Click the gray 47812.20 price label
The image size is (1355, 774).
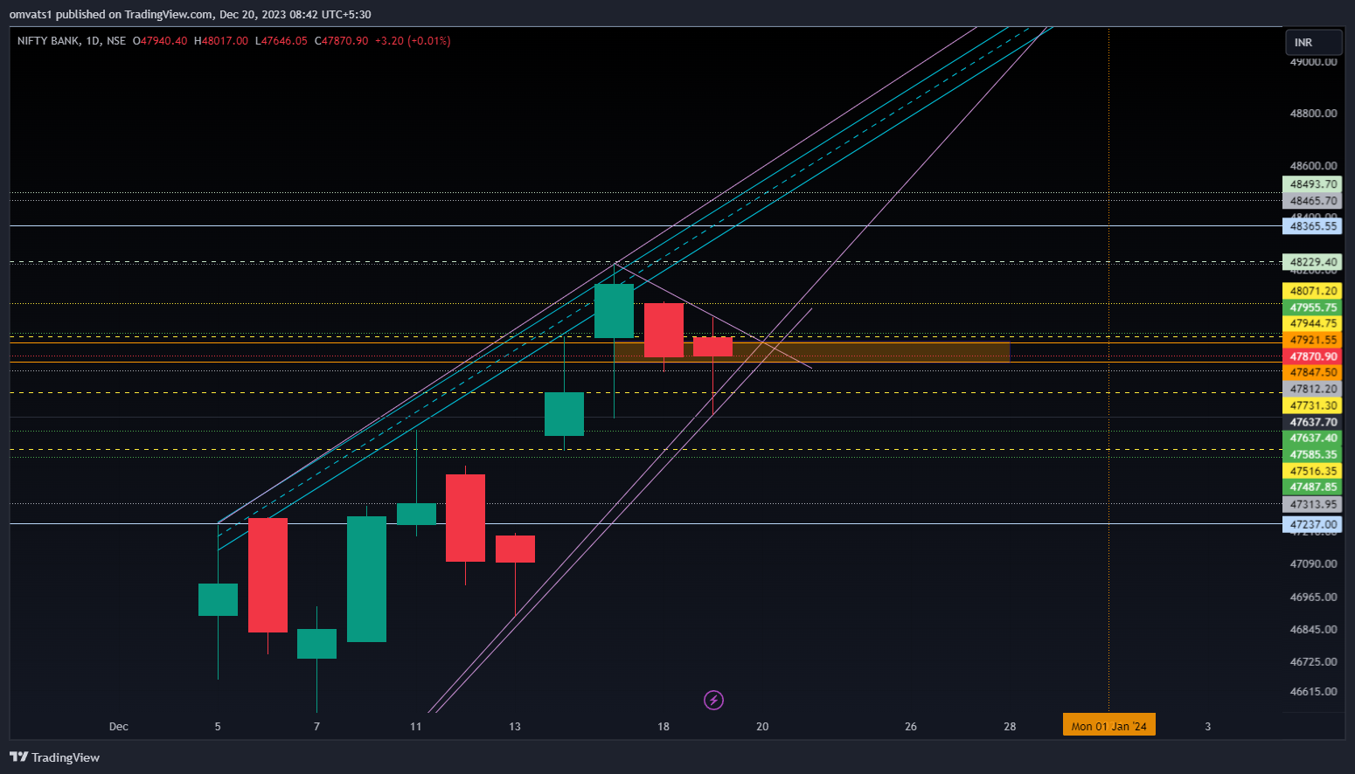(x=1313, y=389)
